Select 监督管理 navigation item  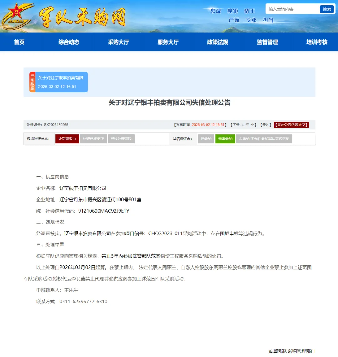click(267, 42)
